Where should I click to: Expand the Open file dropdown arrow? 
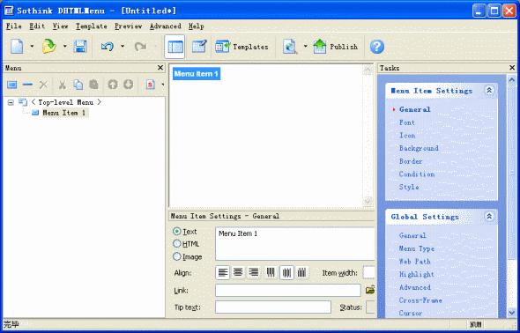(x=65, y=47)
